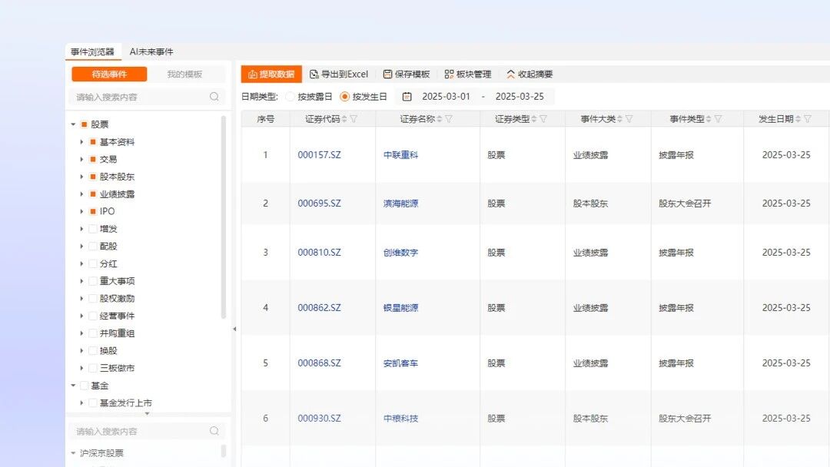Check the 增发 checkbox
Viewport: 830px width, 467px height.
(x=93, y=229)
